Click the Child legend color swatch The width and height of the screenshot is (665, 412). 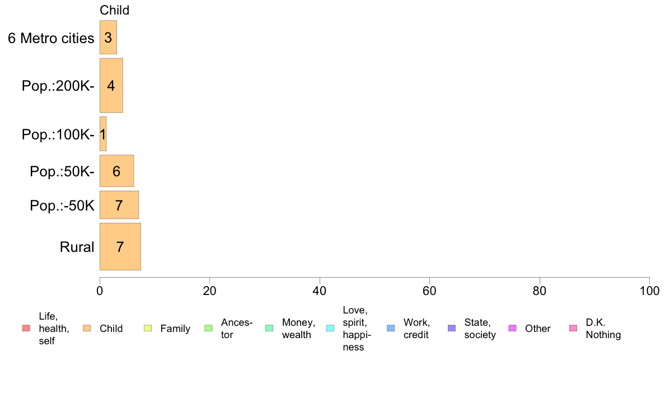pos(87,329)
